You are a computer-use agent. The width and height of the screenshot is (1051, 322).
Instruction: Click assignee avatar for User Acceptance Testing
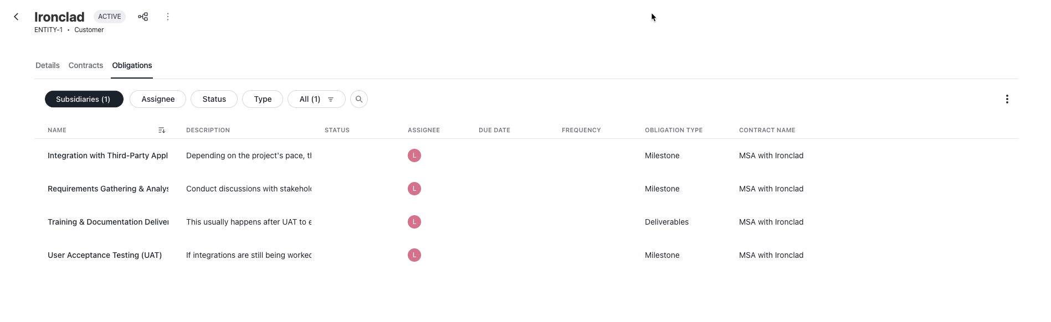414,255
